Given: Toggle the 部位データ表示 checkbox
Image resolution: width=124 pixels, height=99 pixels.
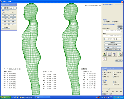Looking at the screenshot, I should click(x=103, y=94).
